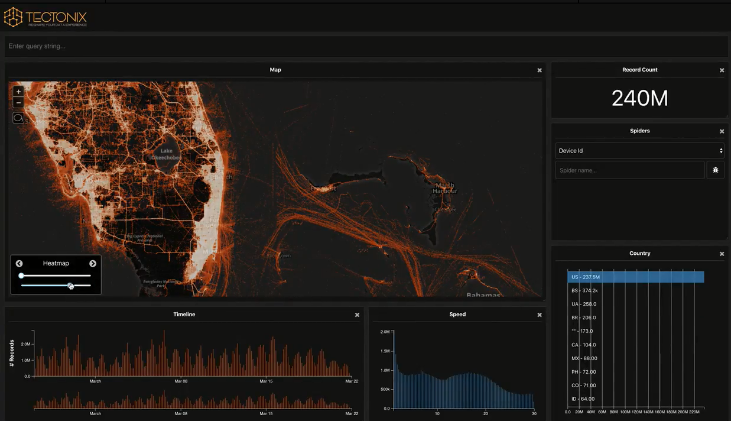Select the US bar in Country chart
Image resolution: width=731 pixels, height=421 pixels.
click(635, 277)
